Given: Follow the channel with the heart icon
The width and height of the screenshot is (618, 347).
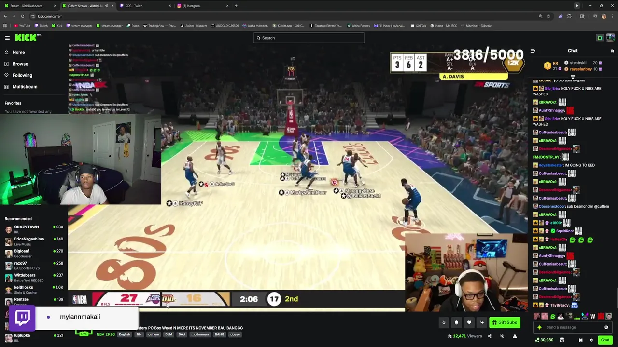Looking at the screenshot, I should tap(469, 322).
